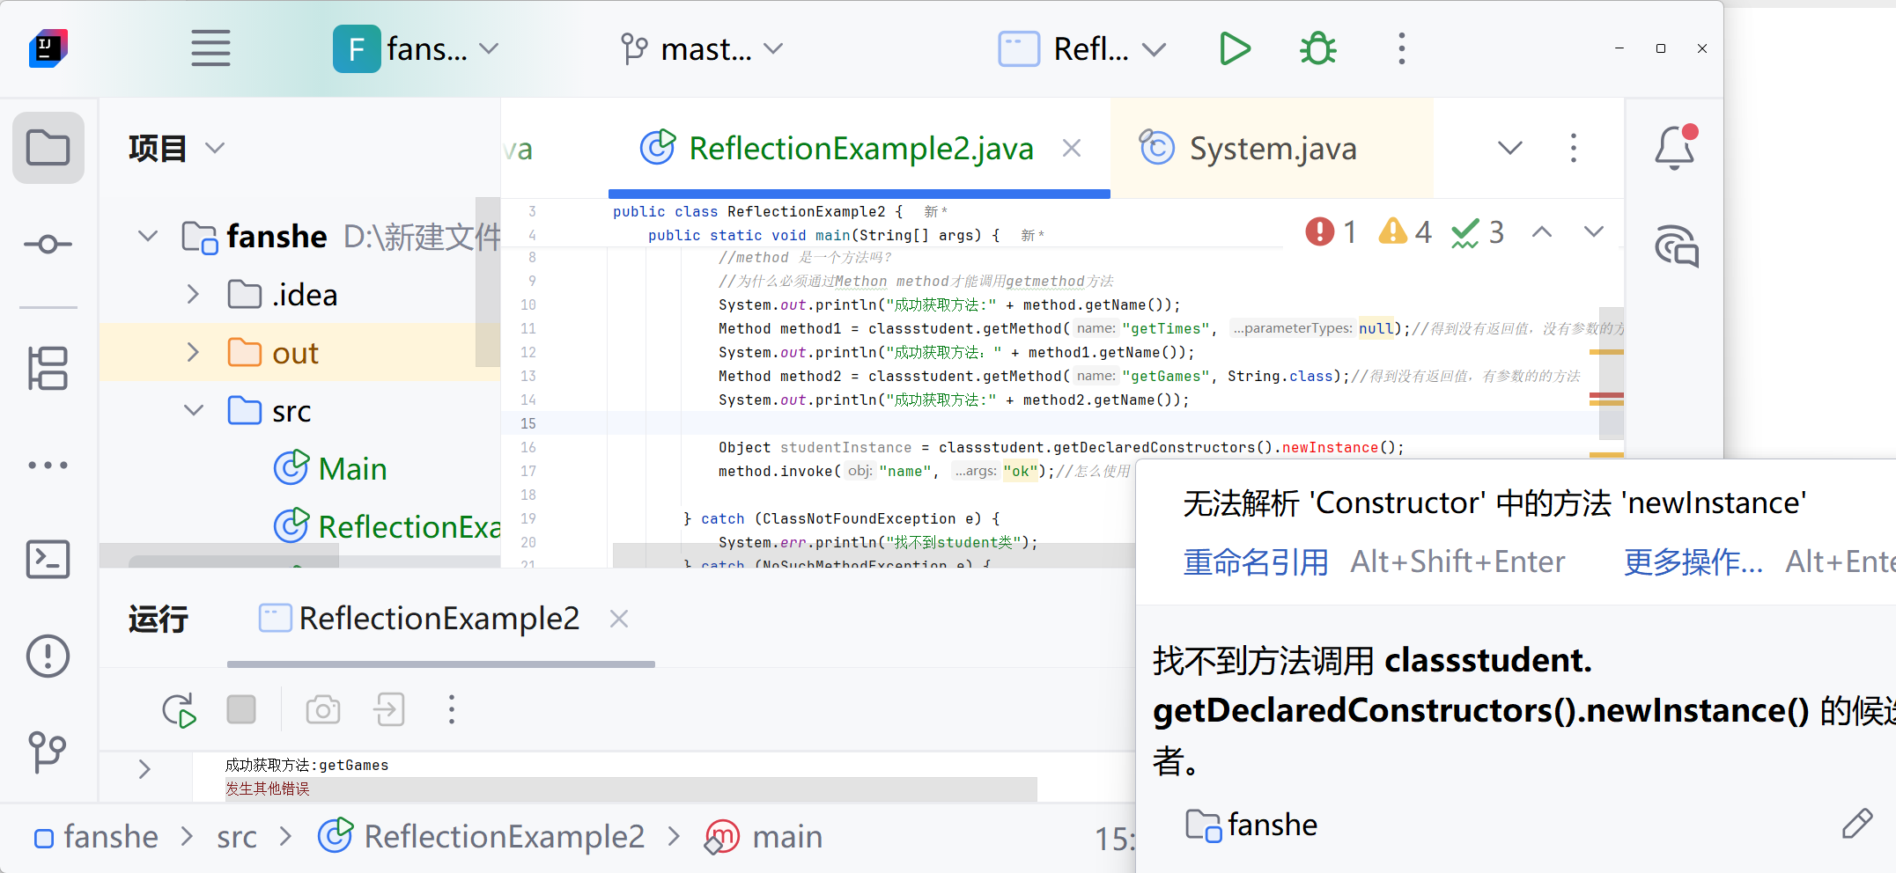Click the warnings count indicator

(x=1405, y=231)
